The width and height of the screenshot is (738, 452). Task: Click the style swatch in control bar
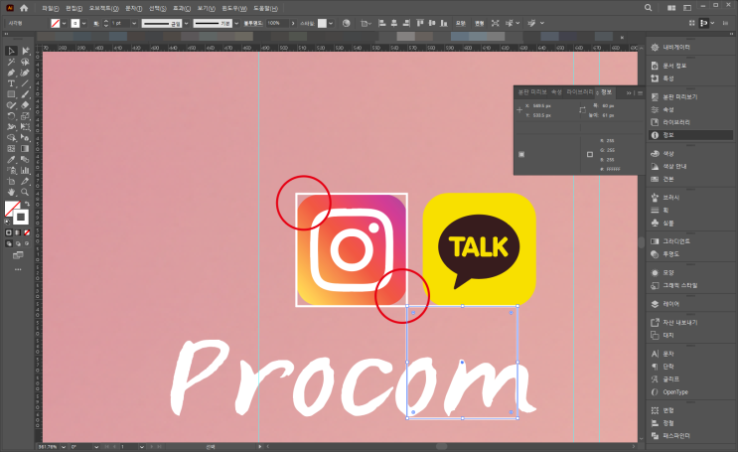point(322,23)
